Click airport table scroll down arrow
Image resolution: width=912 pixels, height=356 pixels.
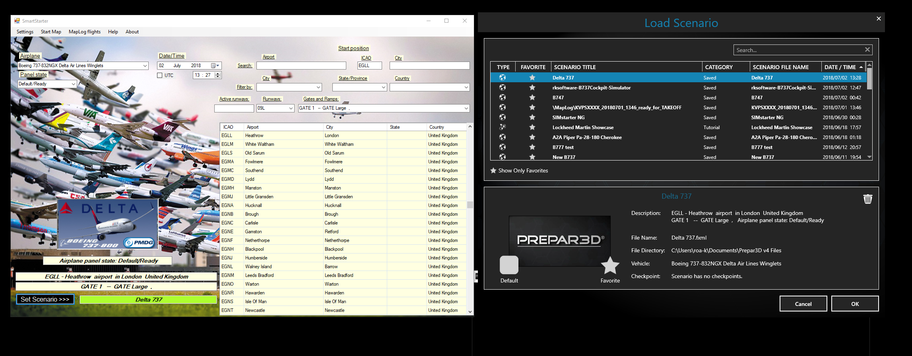click(x=470, y=312)
